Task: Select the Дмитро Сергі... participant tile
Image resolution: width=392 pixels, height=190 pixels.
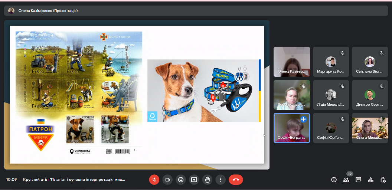Action: [x=370, y=95]
